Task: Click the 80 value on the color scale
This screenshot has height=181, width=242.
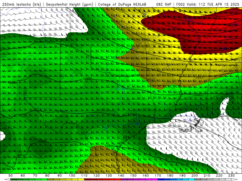Action: click(47, 176)
